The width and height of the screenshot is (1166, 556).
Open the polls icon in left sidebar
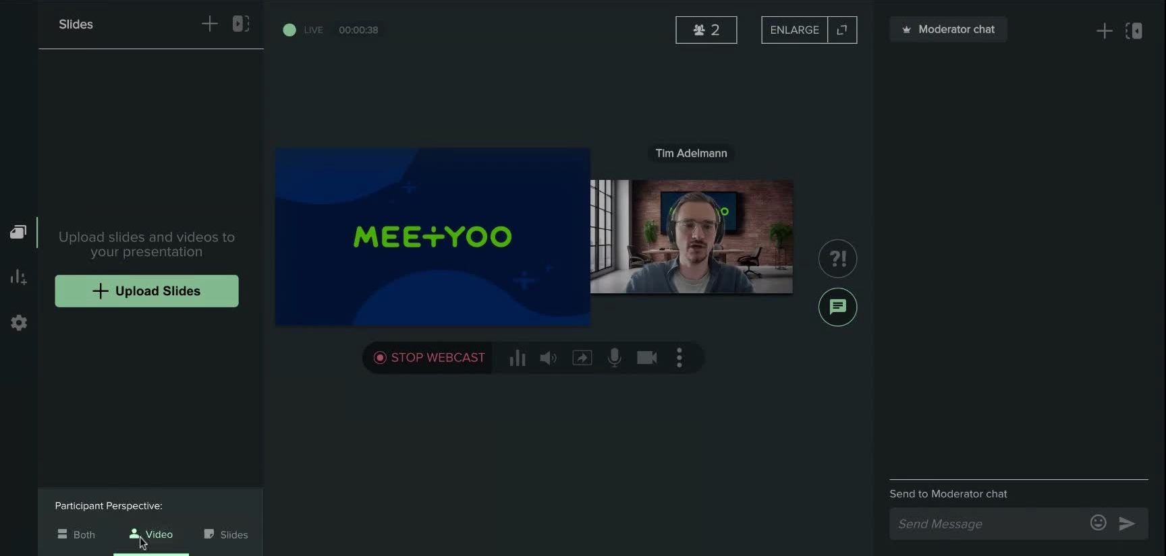tap(18, 277)
